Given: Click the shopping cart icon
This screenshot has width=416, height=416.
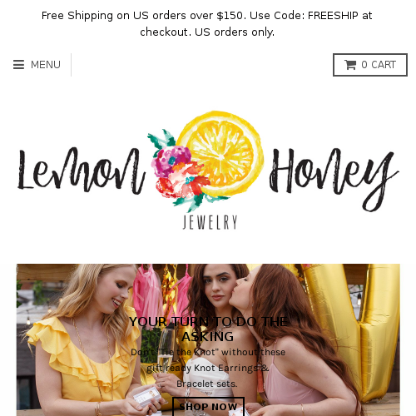Looking at the screenshot, I should [x=350, y=65].
